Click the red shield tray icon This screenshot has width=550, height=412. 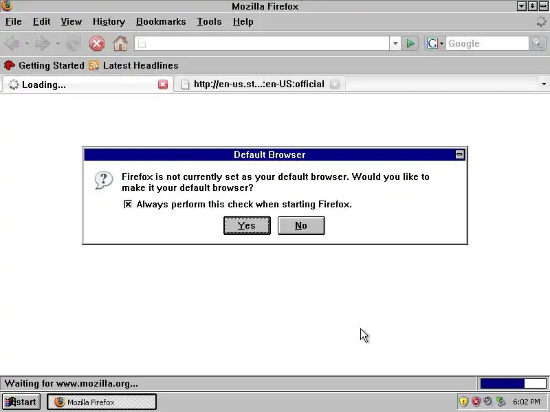[476, 402]
